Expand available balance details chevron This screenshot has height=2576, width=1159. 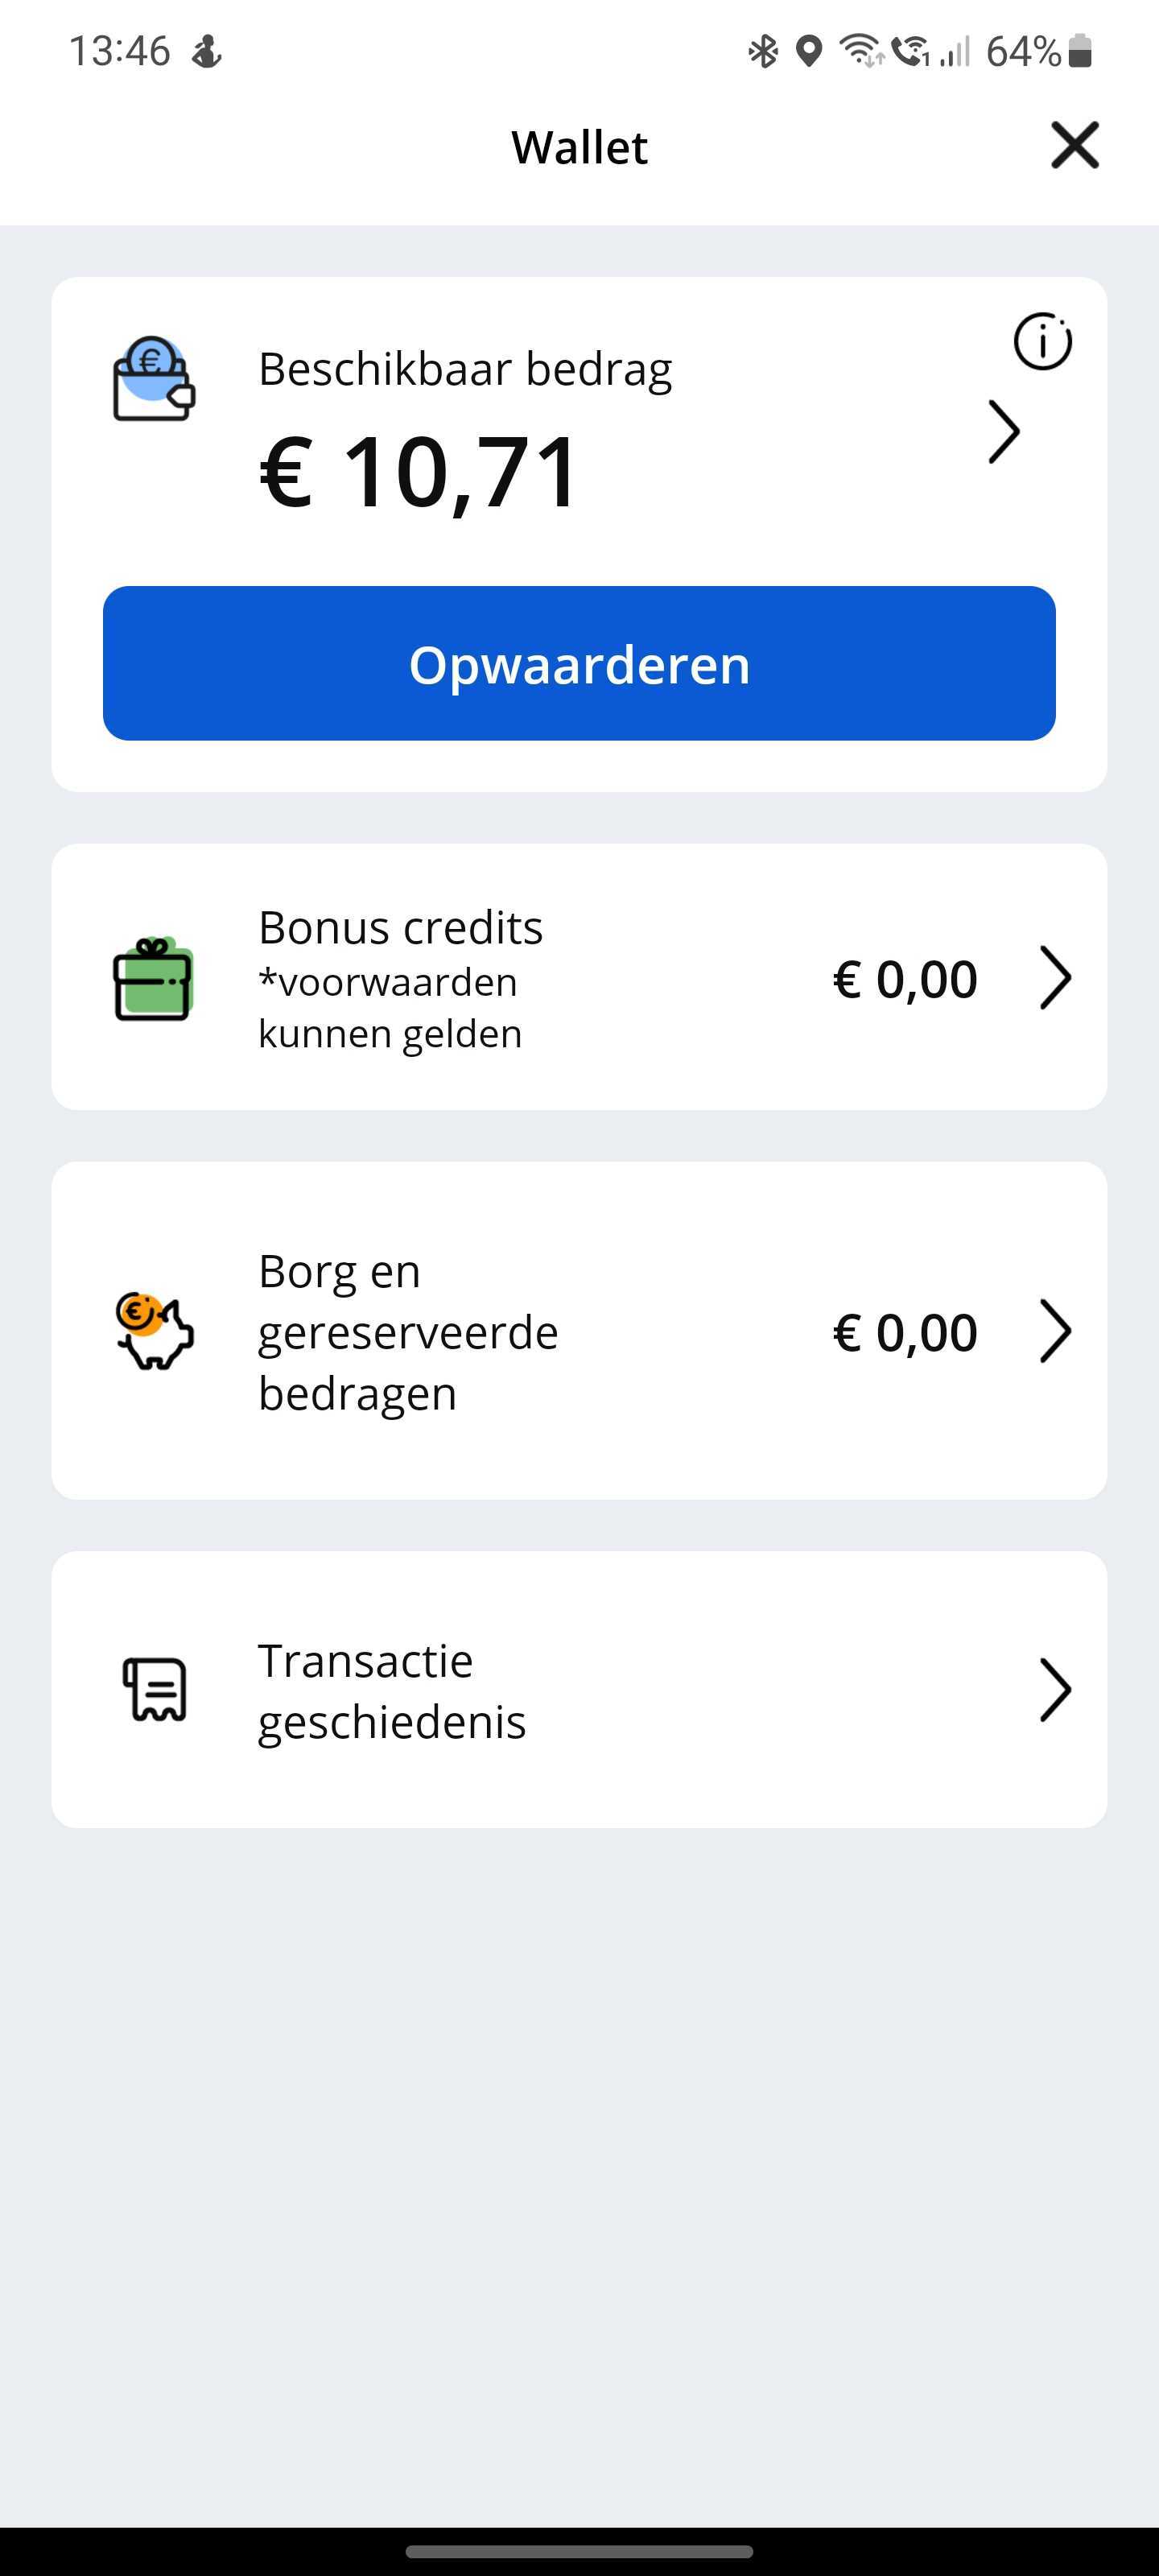[1003, 432]
